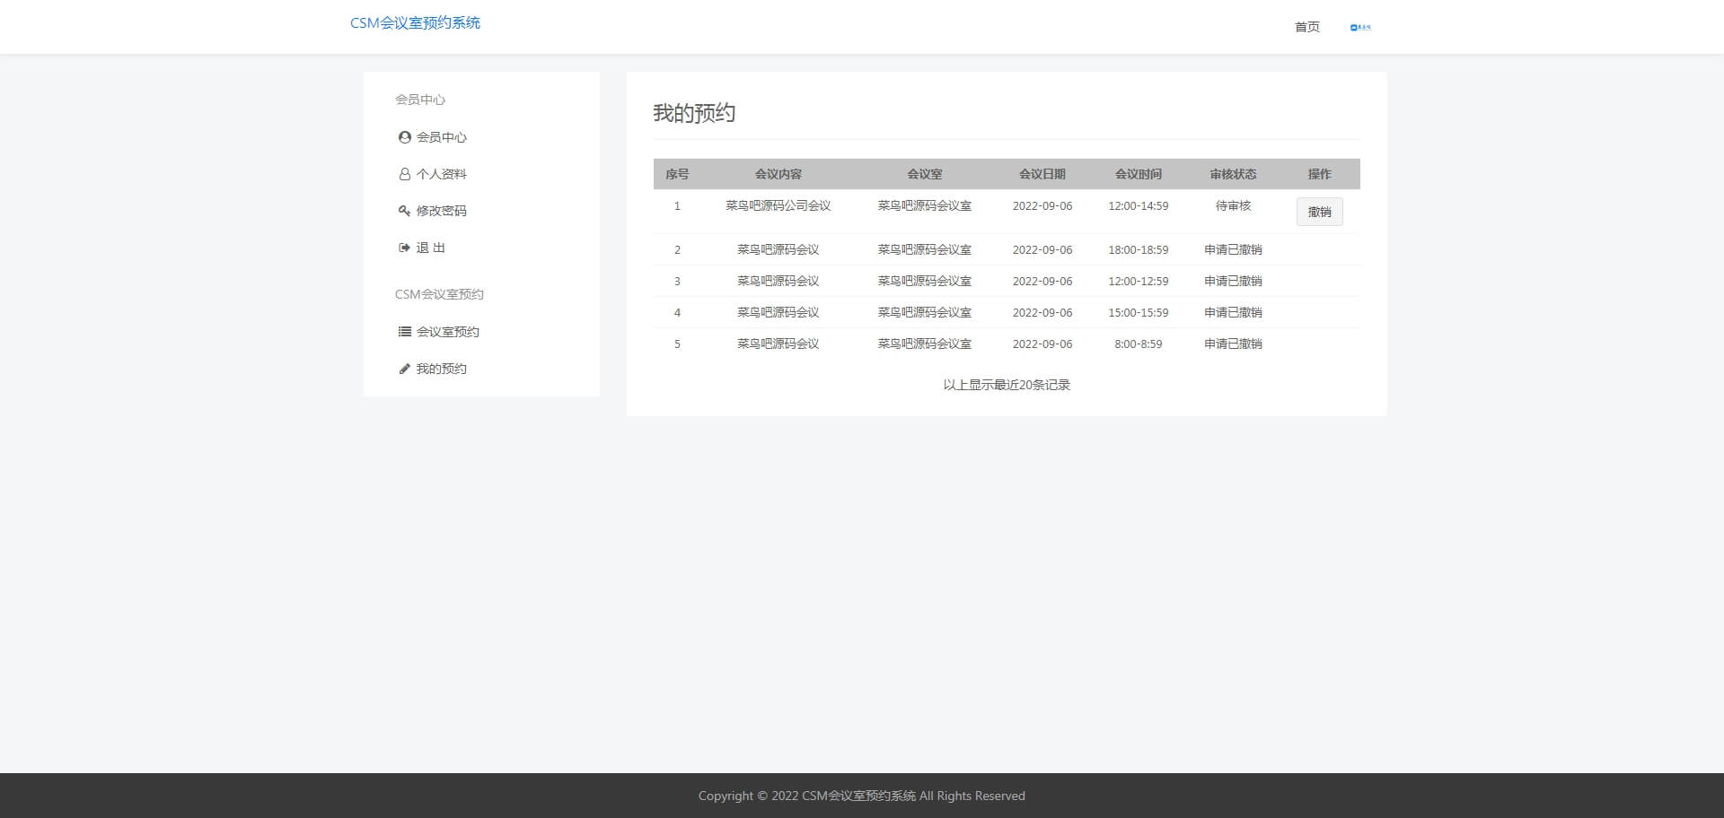1724x818 pixels.
Task: Click the 审核状态 column header
Action: [1233, 174]
